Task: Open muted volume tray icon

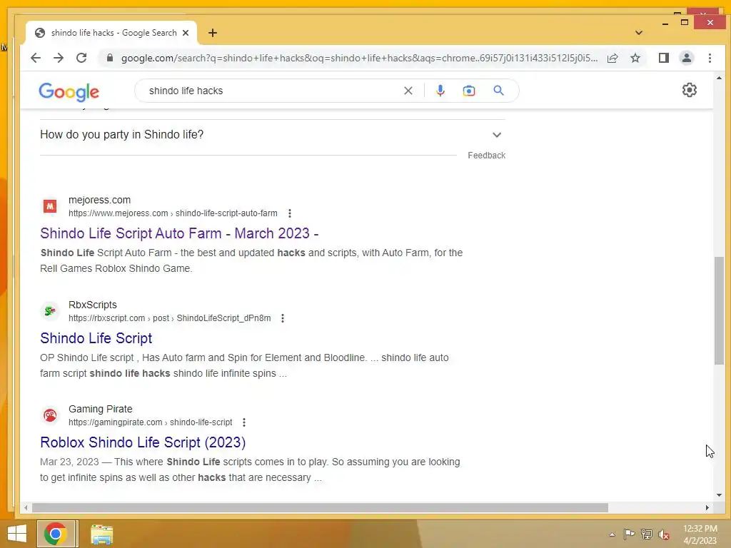Action: coord(664,534)
